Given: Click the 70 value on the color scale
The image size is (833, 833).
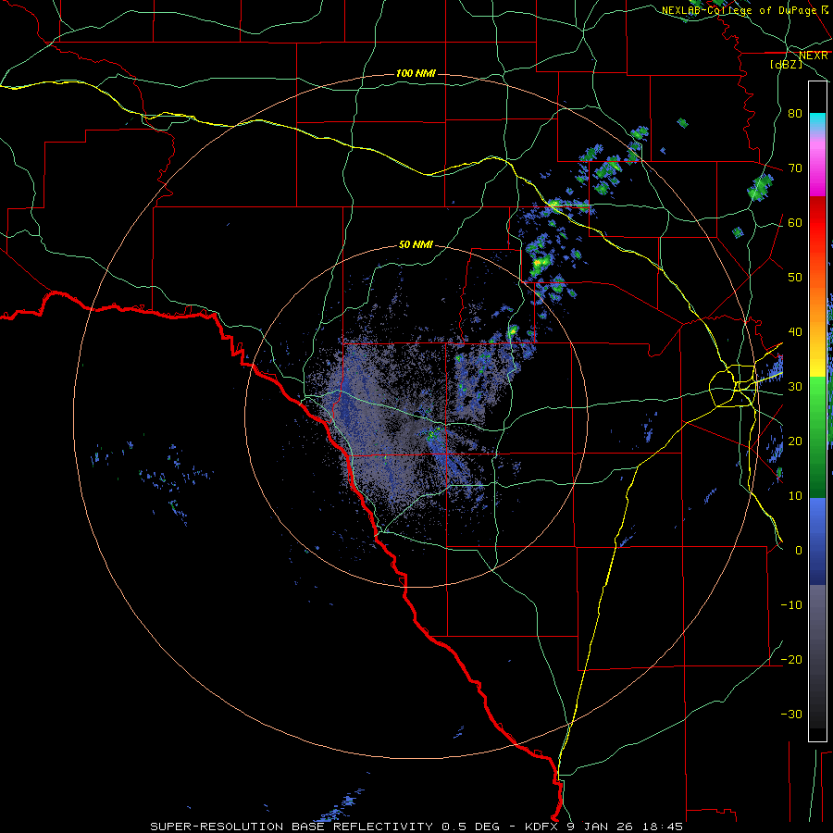Looking at the screenshot, I should [x=795, y=168].
